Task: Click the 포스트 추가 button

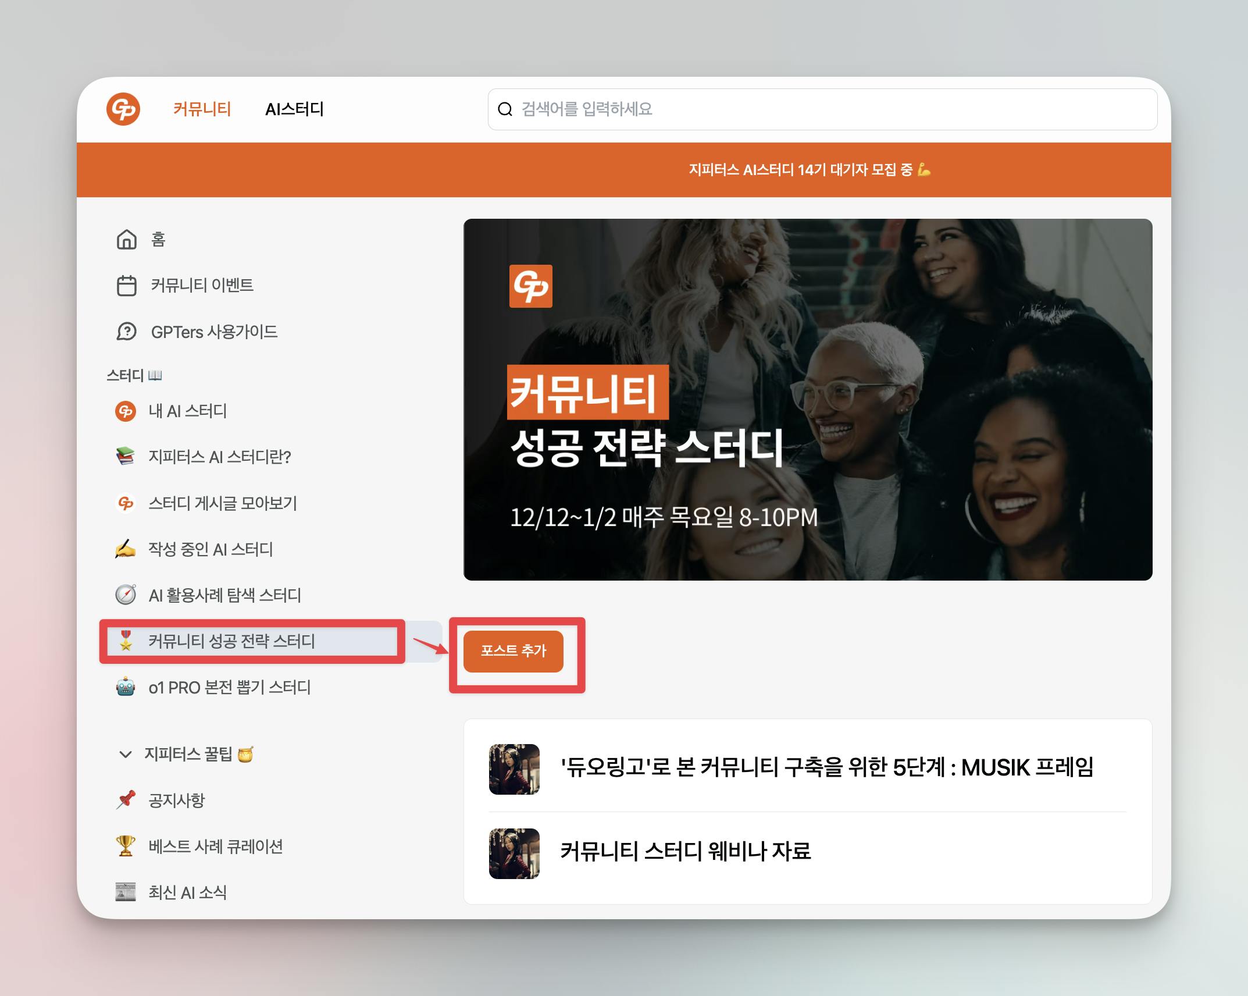Action: point(514,651)
